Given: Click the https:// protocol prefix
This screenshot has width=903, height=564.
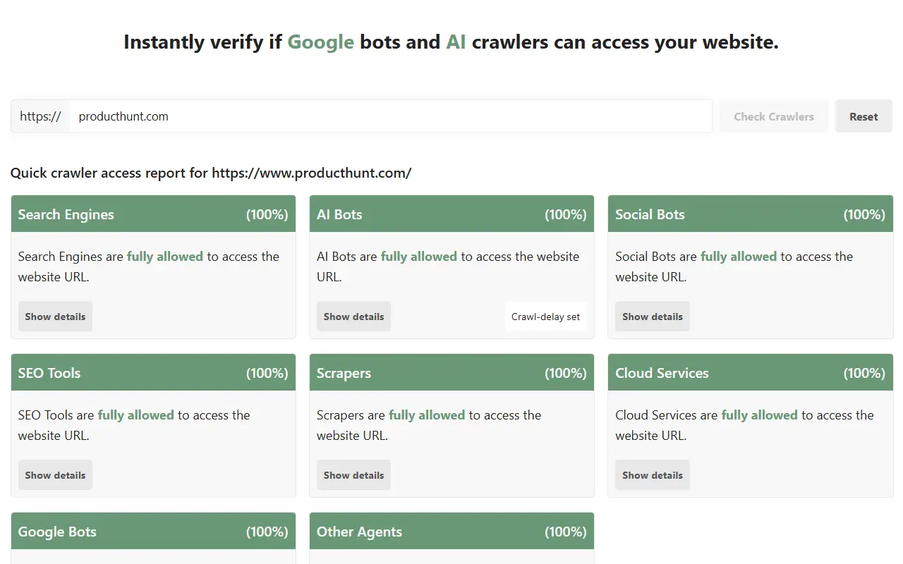Looking at the screenshot, I should [x=40, y=116].
